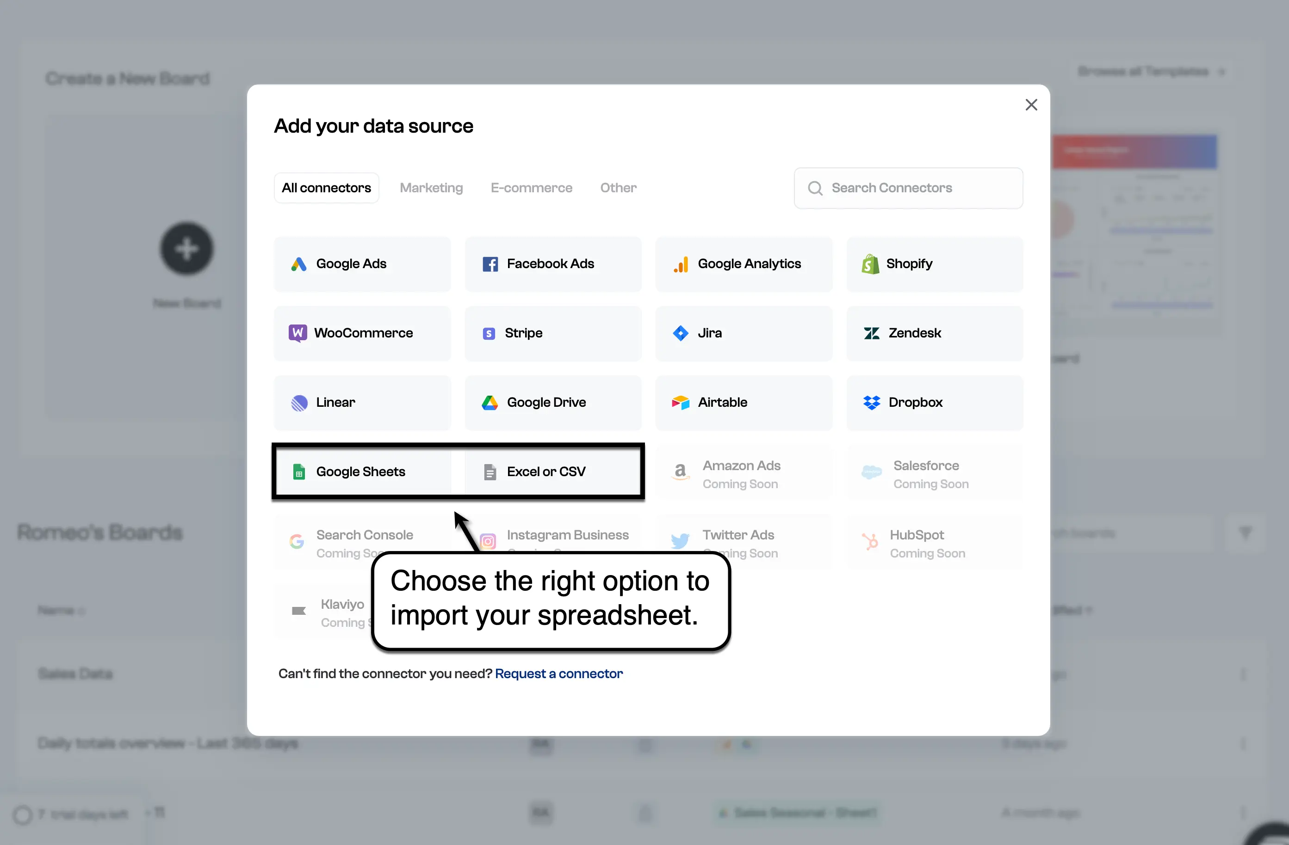Open the Request a connector link

tap(558, 674)
